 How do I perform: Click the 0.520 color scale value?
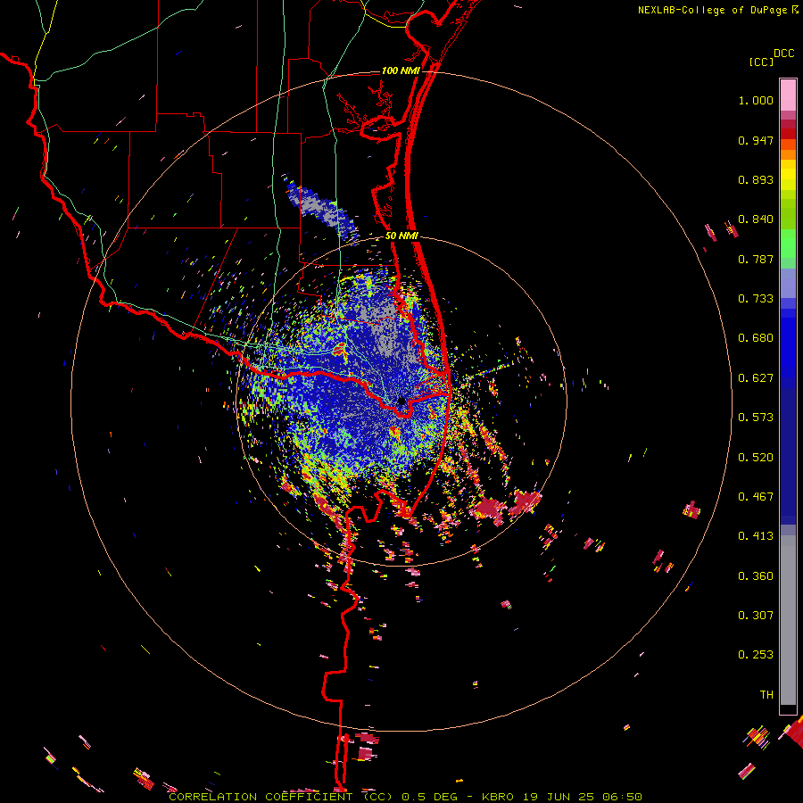tap(756, 458)
